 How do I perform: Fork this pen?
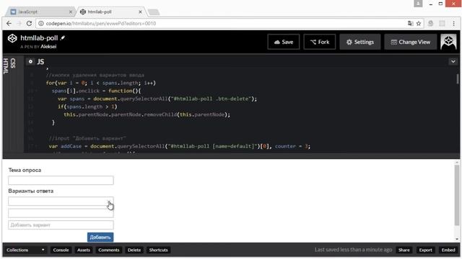point(320,42)
